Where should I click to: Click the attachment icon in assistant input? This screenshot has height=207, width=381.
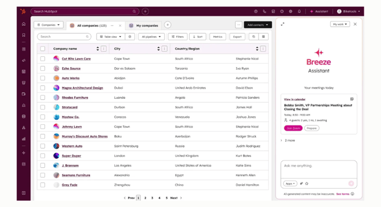[301, 184]
